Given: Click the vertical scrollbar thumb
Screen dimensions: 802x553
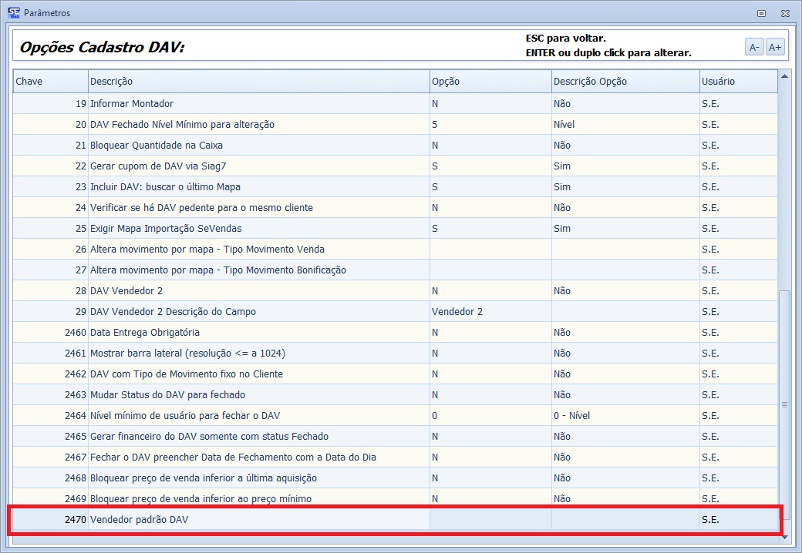Looking at the screenshot, I should [785, 404].
